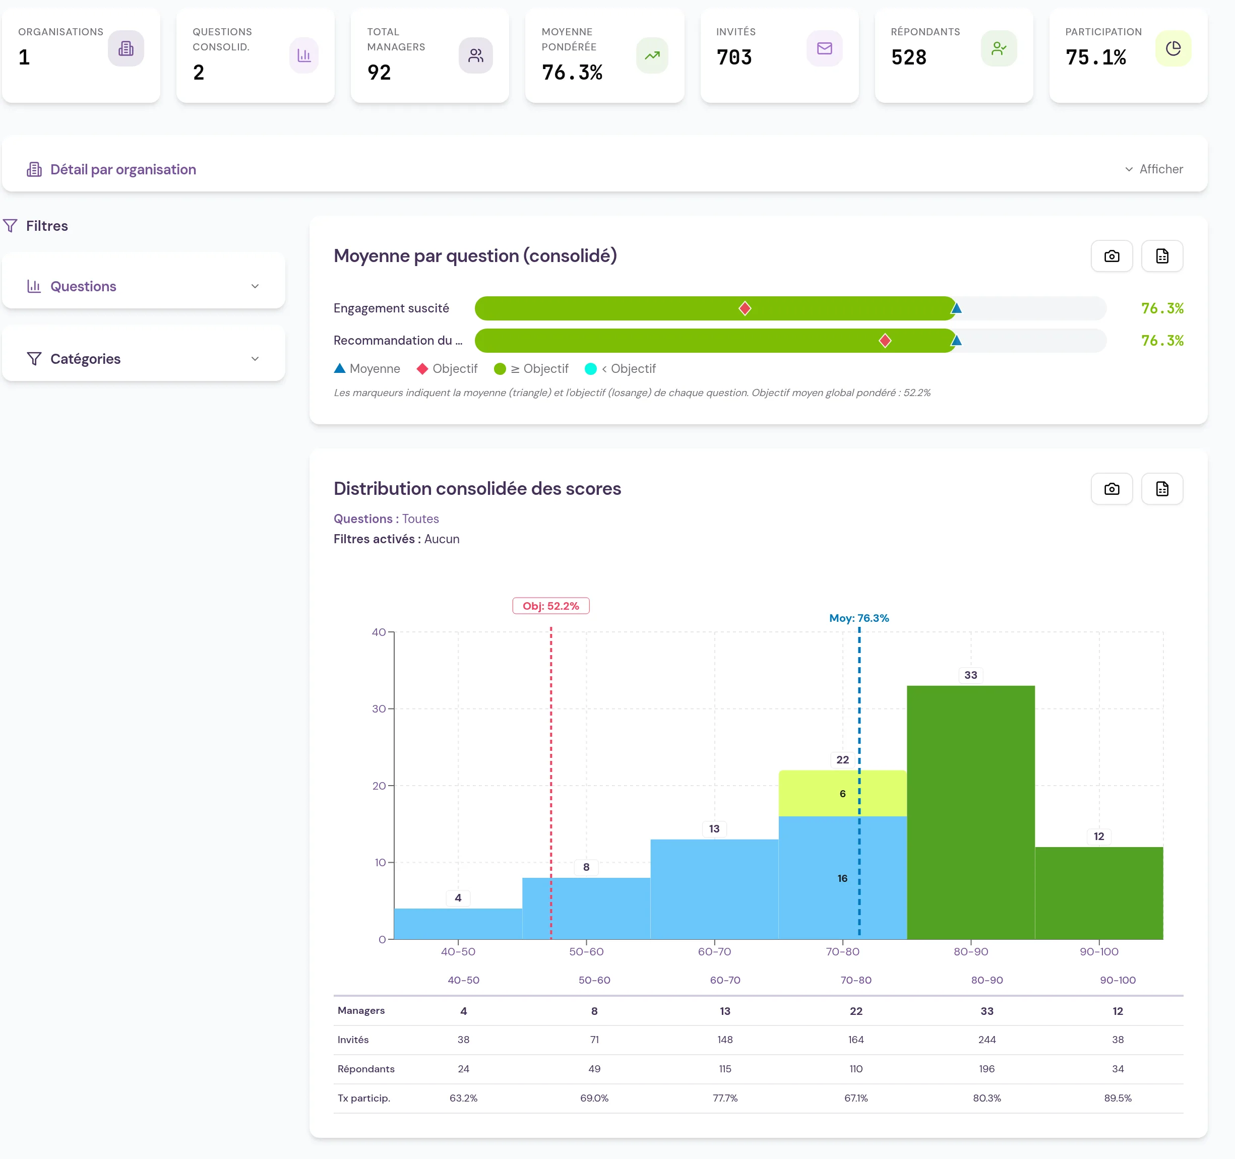Click the yellow-green segment of 70-80 bar
Viewport: 1235px width, 1159px height.
point(842,793)
